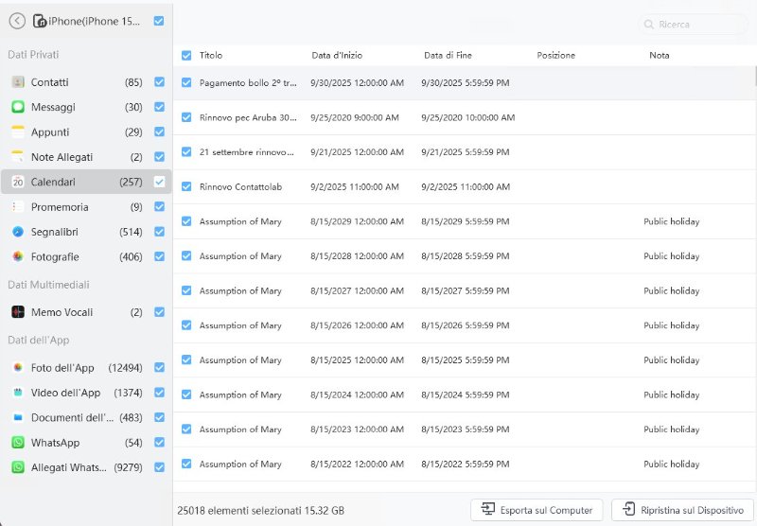The height and width of the screenshot is (526, 757).
Task: Open Allegati WhatsApp category
Action: [x=70, y=467]
